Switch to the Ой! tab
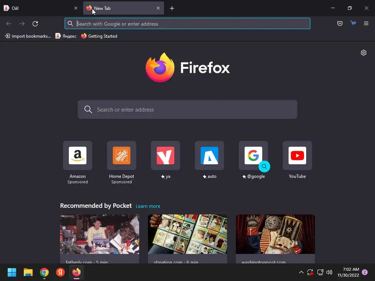The image size is (375, 281). [41, 8]
